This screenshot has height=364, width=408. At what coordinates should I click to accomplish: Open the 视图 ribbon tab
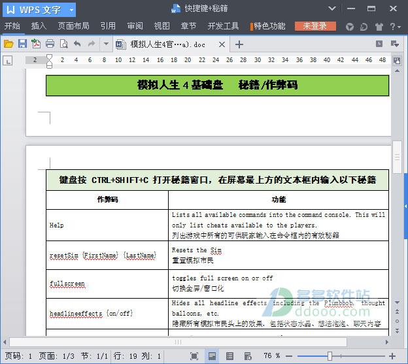point(162,26)
